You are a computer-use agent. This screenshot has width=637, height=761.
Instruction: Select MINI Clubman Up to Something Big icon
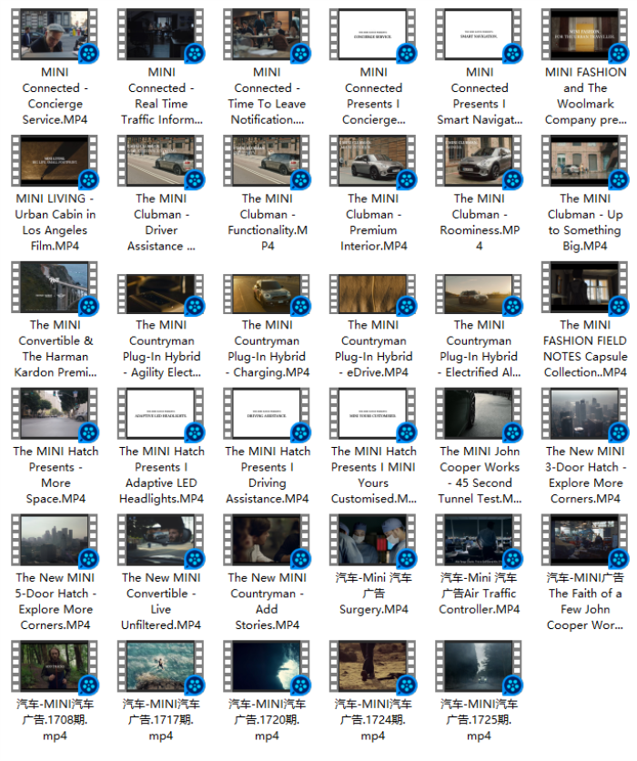point(585,161)
